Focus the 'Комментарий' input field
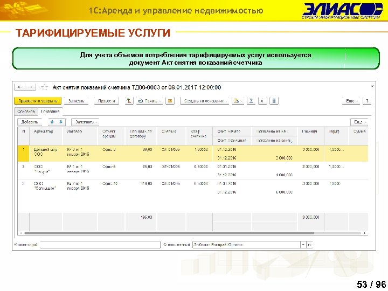The height and width of the screenshot is (291, 388). [100, 245]
